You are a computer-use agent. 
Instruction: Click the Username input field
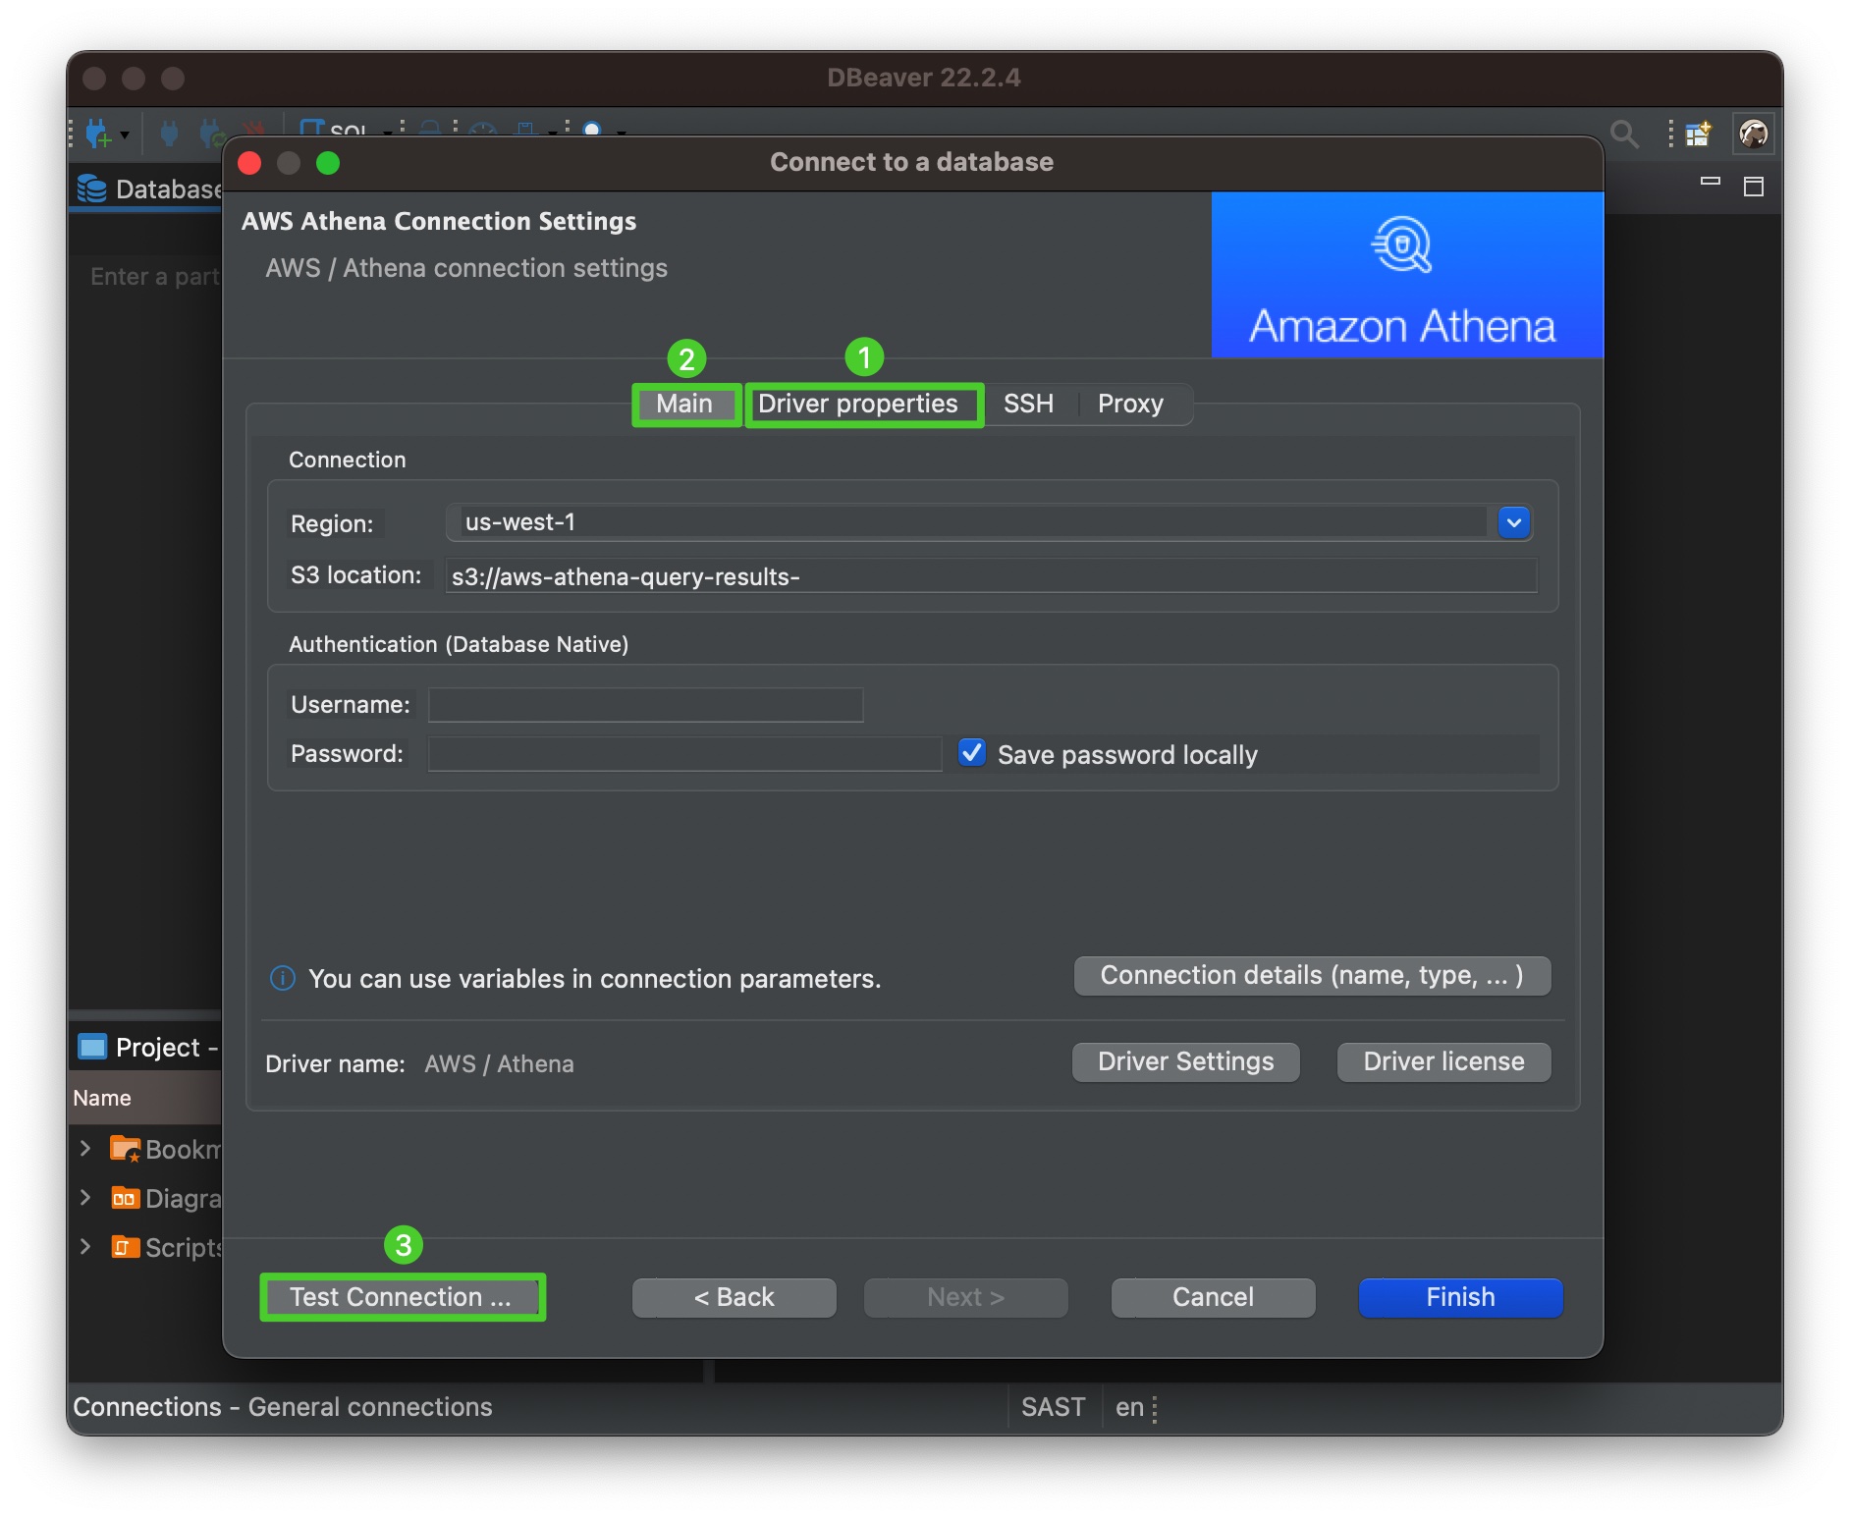pos(646,704)
